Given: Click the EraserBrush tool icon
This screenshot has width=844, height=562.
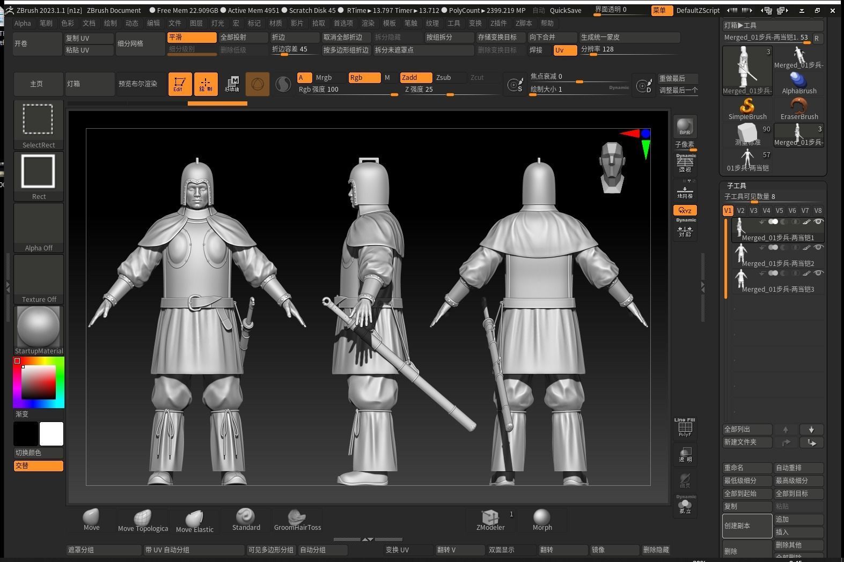Looking at the screenshot, I should [x=799, y=109].
